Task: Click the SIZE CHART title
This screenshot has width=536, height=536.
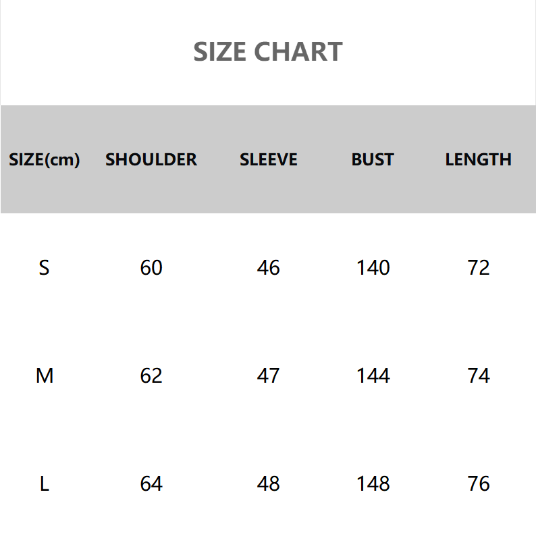Action: click(x=268, y=52)
